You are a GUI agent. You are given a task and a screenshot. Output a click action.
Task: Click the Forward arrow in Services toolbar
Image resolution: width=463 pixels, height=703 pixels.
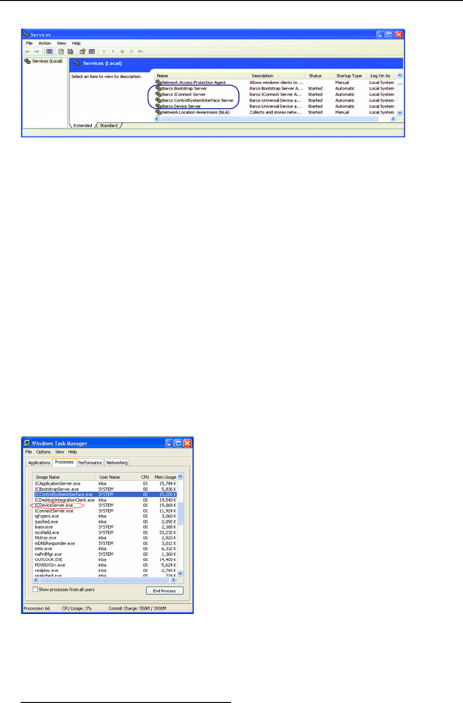36,52
